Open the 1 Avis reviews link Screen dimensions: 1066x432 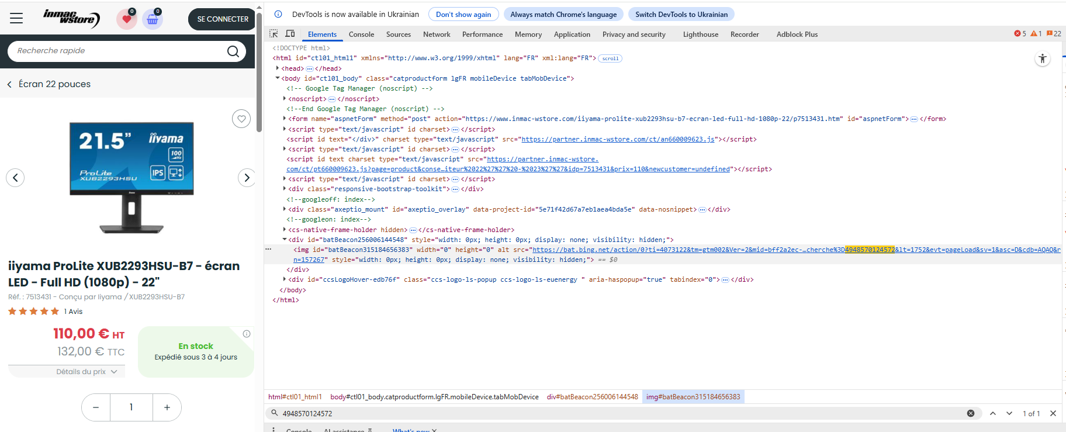74,312
